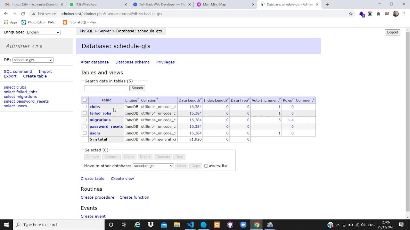The height and width of the screenshot is (230, 410).
Task: Click the Search button for tables
Action: pyautogui.click(x=137, y=88)
